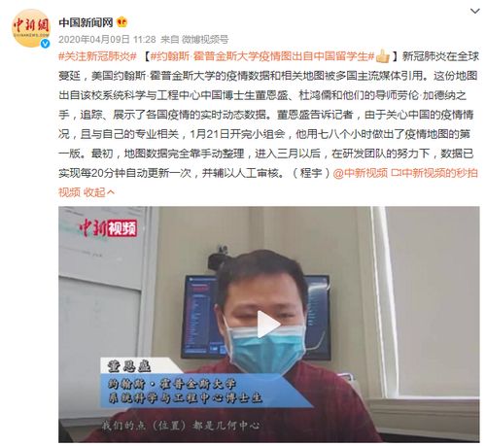Open the 中国新闻网 account name link
The image size is (486, 446).
[x=86, y=22]
